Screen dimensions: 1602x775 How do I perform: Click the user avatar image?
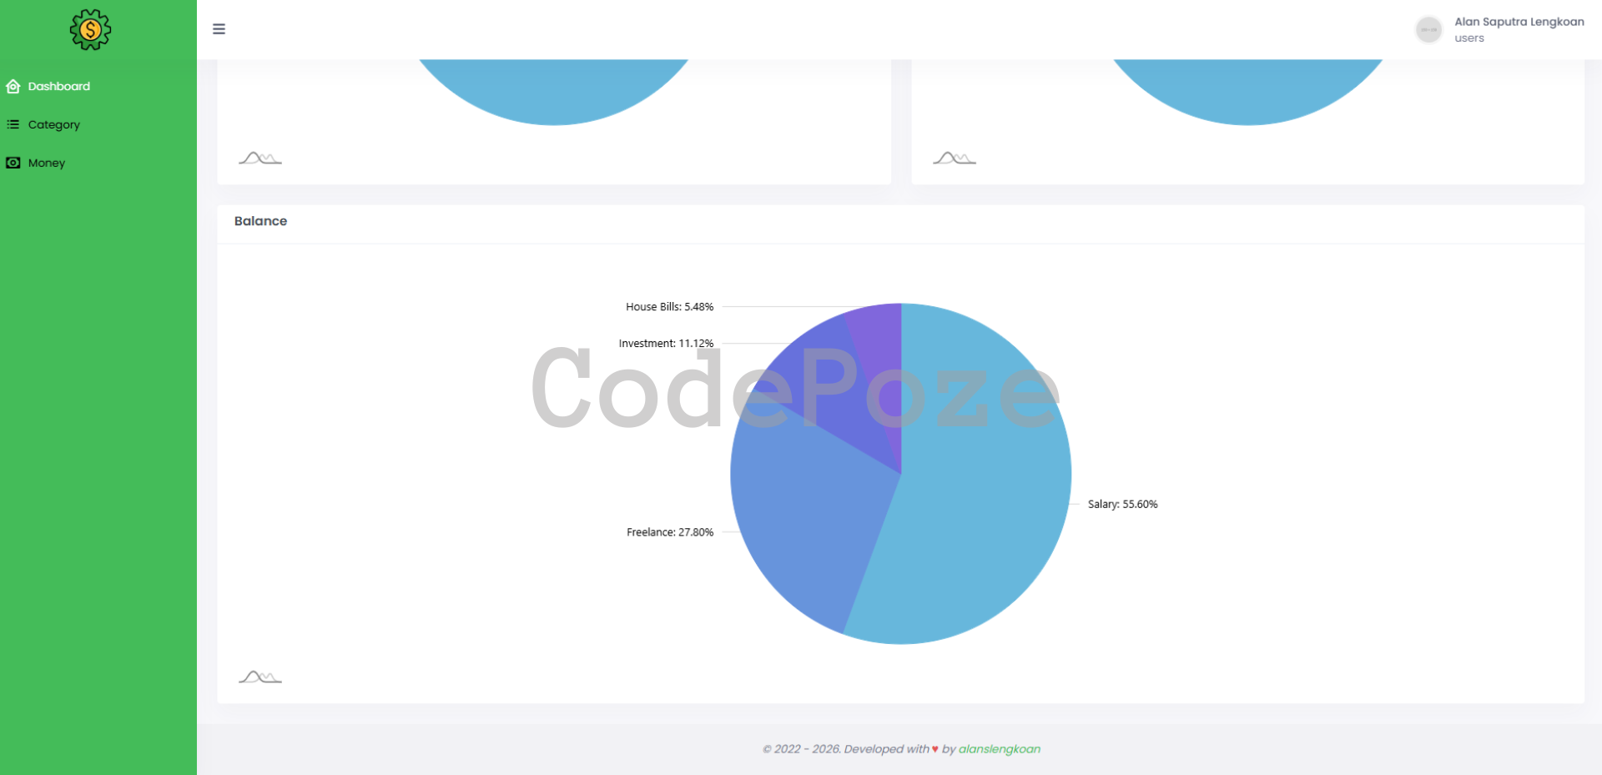(x=1428, y=30)
